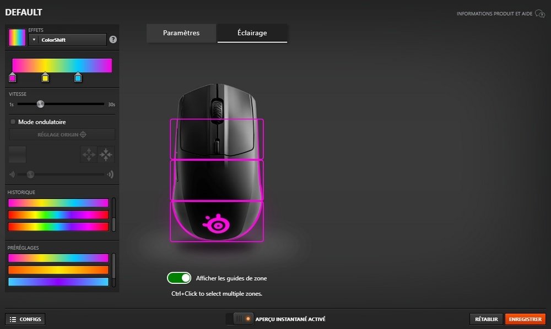Screen dimensions: 551x329
Task: Click the inward collapsing arrows icon
Action: tap(106, 155)
